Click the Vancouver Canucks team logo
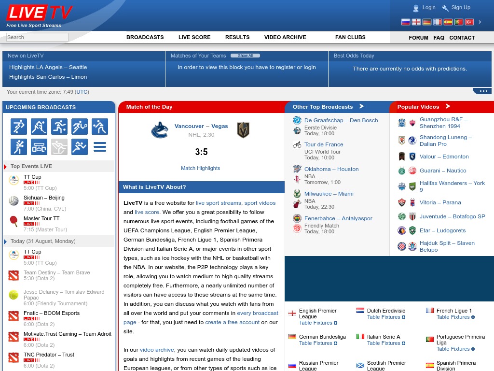Image resolution: width=494 pixels, height=371 pixels. [160, 130]
